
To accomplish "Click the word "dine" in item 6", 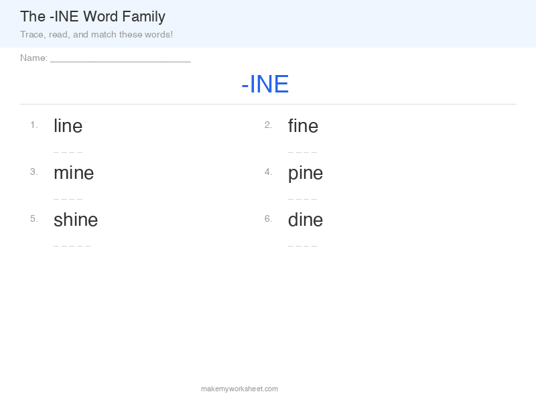I will coord(306,220).
